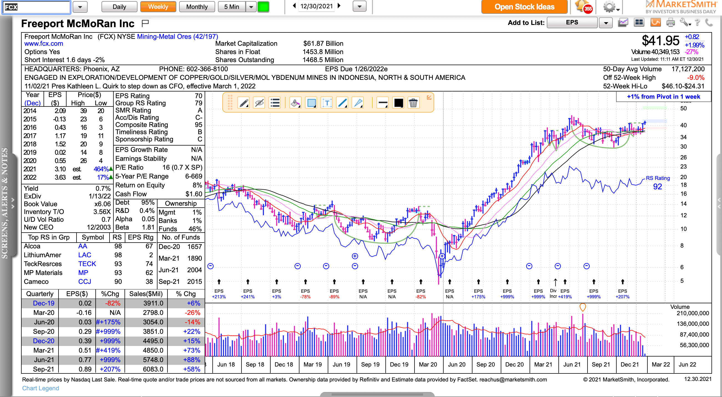Select the 5 Min intraday chart

click(232, 7)
